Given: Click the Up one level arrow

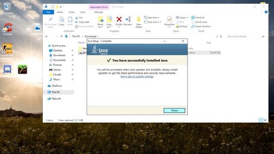Looking at the screenshot, I should (61, 36).
